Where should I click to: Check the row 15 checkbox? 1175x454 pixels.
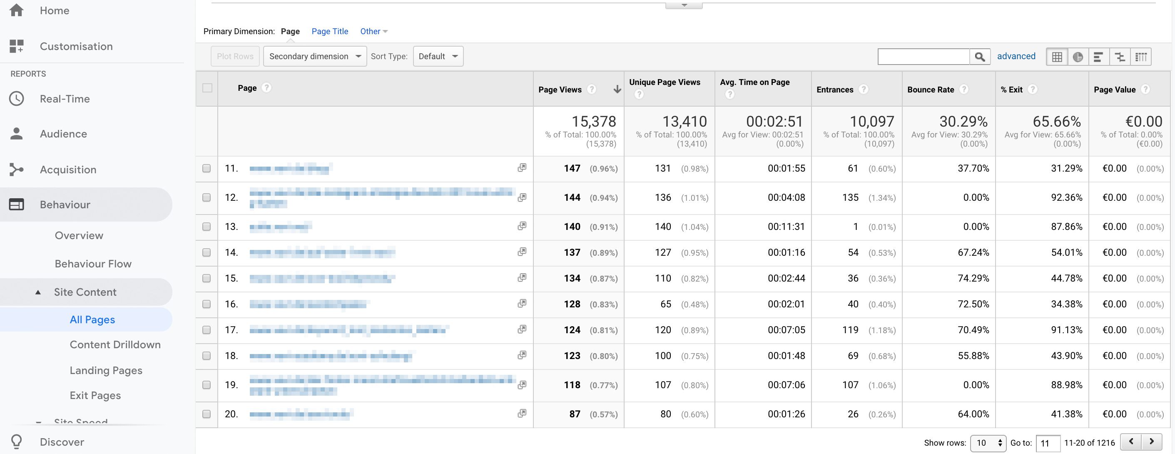coord(207,278)
